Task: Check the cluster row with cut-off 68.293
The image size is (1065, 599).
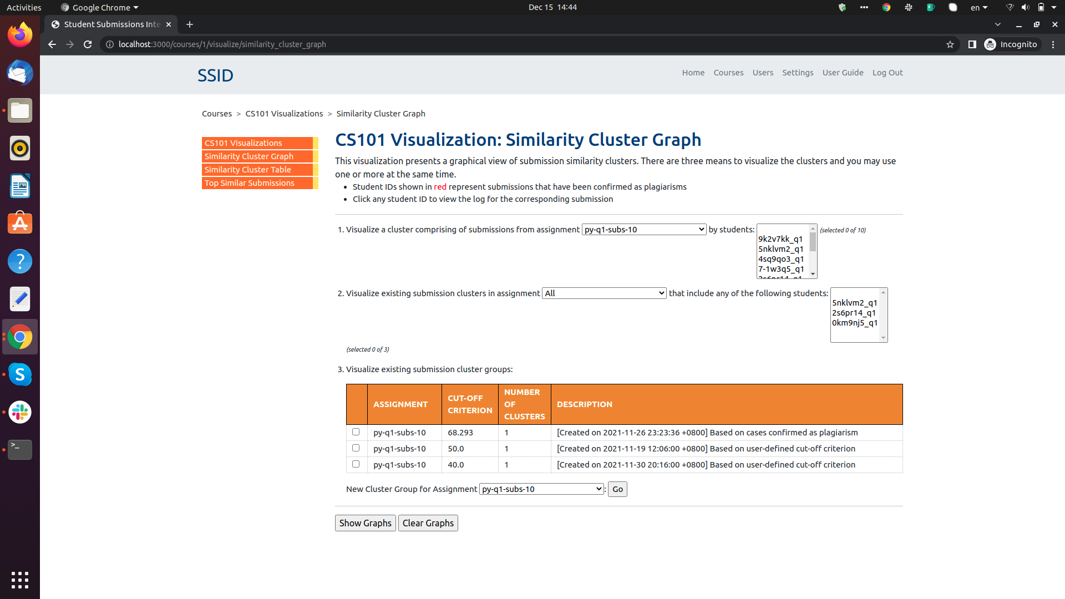Action: tap(356, 432)
